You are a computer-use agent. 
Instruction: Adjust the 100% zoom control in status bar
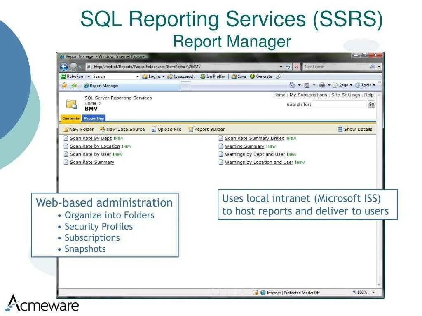[x=361, y=292]
